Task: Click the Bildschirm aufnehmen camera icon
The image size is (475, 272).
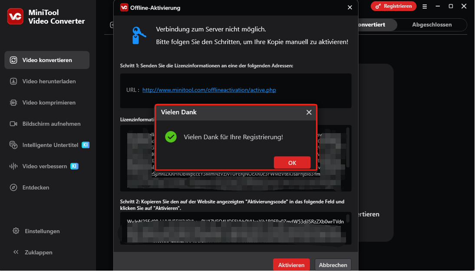Action: point(13,124)
